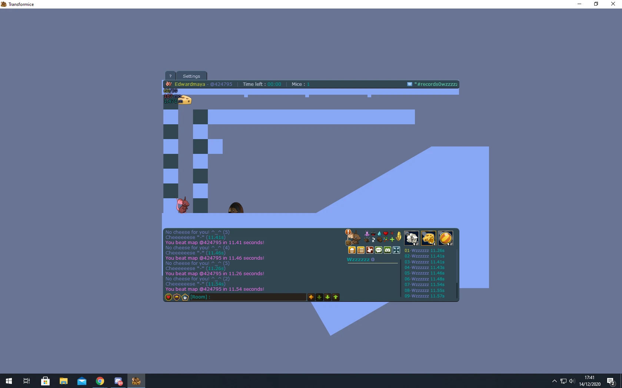The image size is (622, 388).
Task: Open the yellow list menu button
Action: click(x=361, y=250)
